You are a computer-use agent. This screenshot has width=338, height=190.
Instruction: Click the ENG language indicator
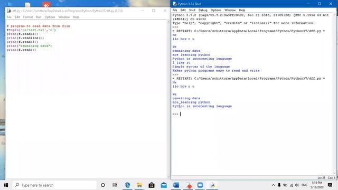click(x=304, y=185)
